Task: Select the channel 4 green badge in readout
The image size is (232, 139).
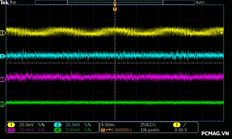Action: 57,130
